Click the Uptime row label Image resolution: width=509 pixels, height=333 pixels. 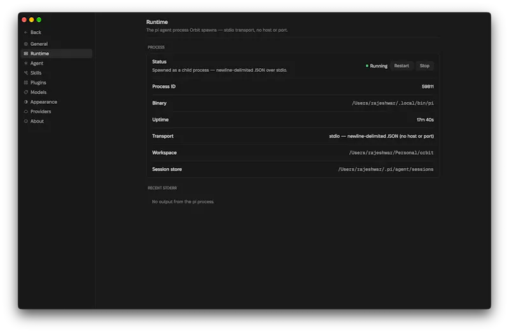tap(160, 120)
